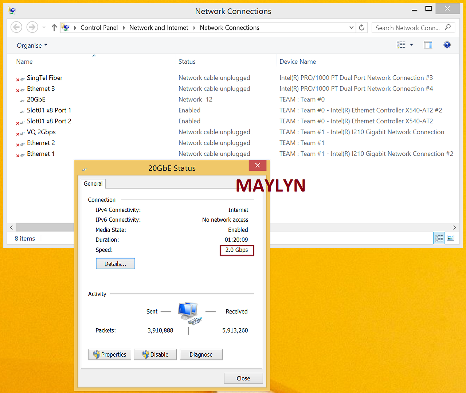This screenshot has height=393, width=466.
Task: Click Network Connections in the breadcrumb
Action: tap(230, 28)
